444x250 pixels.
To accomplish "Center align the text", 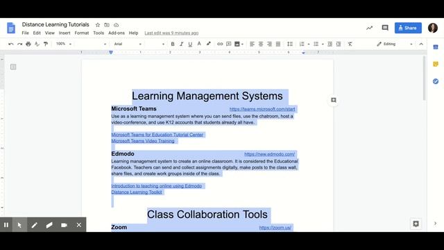I will [x=261, y=44].
